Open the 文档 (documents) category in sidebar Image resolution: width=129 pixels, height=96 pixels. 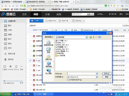pos(8,30)
